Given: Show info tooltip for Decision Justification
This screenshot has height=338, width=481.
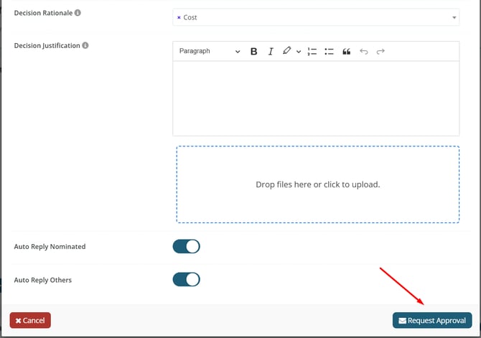Looking at the screenshot, I should [85, 45].
